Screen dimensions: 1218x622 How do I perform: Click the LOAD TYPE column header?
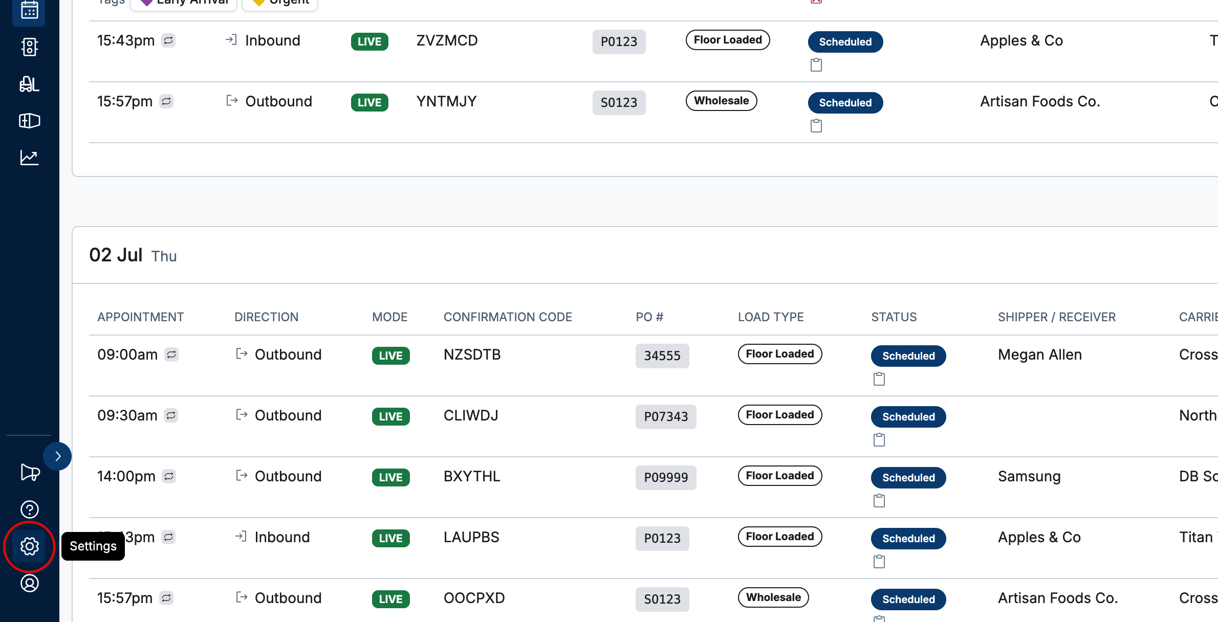pyautogui.click(x=771, y=317)
